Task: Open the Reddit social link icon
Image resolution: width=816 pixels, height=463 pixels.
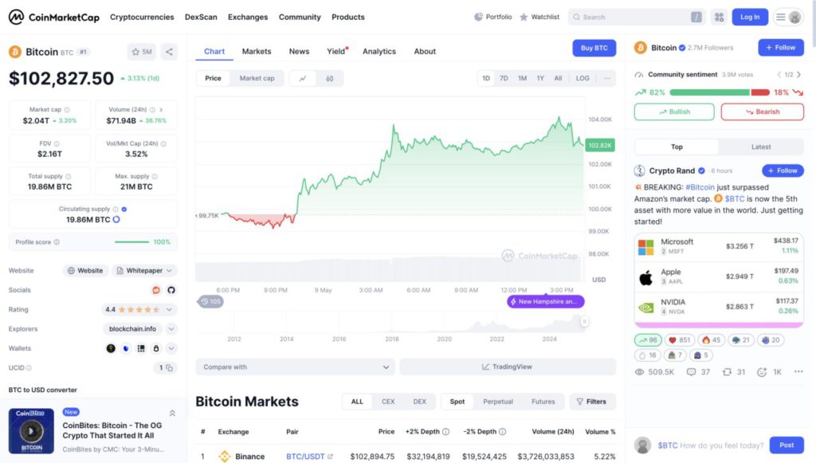Action: pyautogui.click(x=156, y=290)
